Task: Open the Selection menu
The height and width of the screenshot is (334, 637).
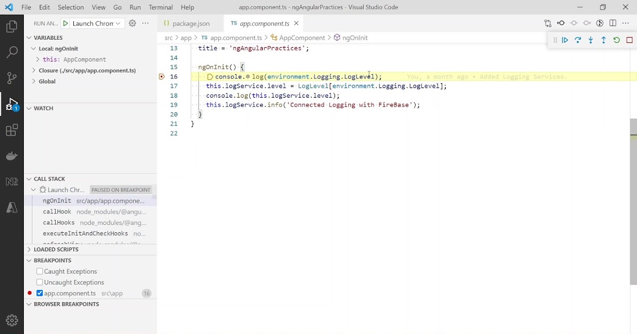Action: pyautogui.click(x=71, y=7)
